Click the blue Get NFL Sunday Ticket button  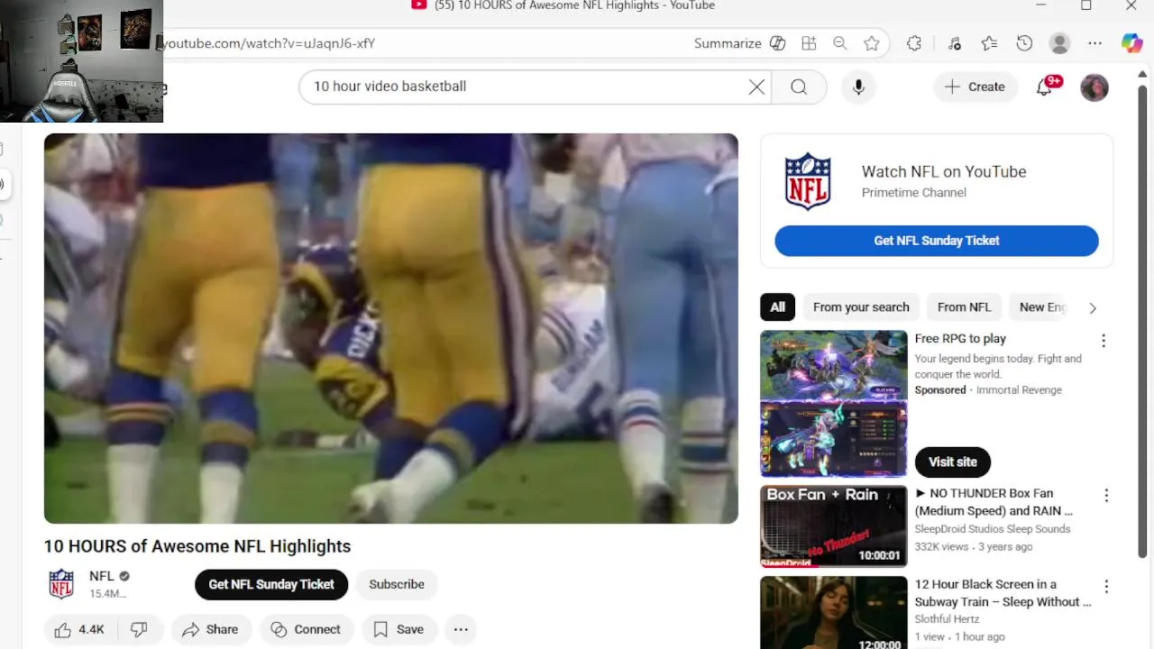[937, 241]
